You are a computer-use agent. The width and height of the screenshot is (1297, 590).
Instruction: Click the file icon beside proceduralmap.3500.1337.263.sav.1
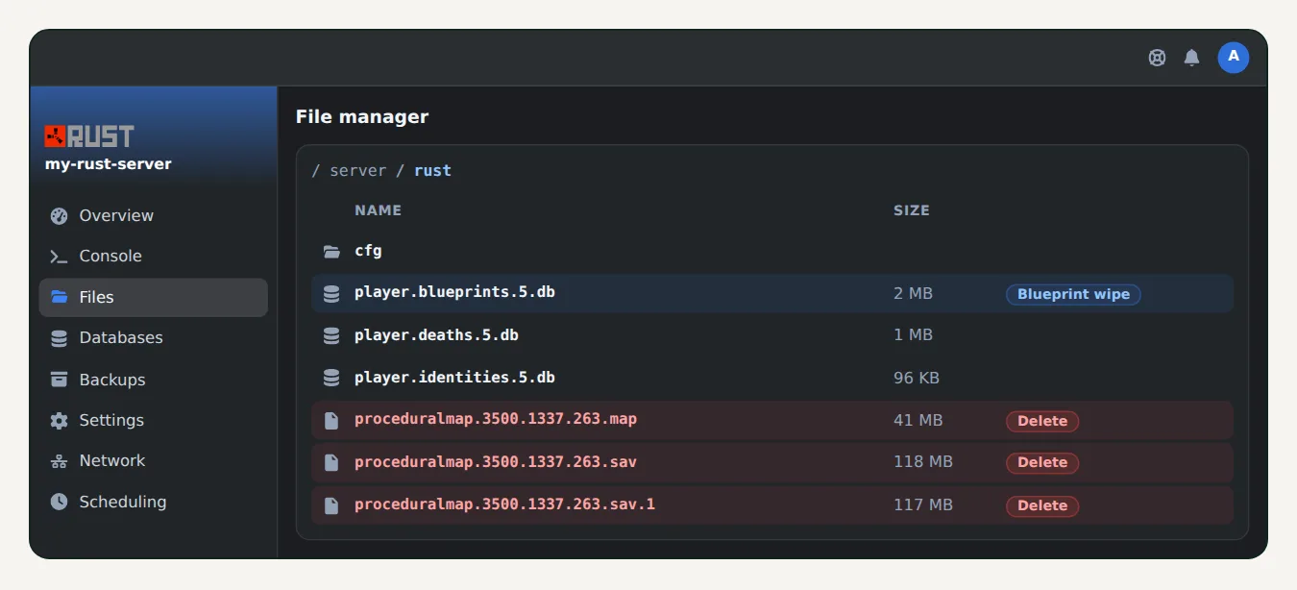click(331, 505)
